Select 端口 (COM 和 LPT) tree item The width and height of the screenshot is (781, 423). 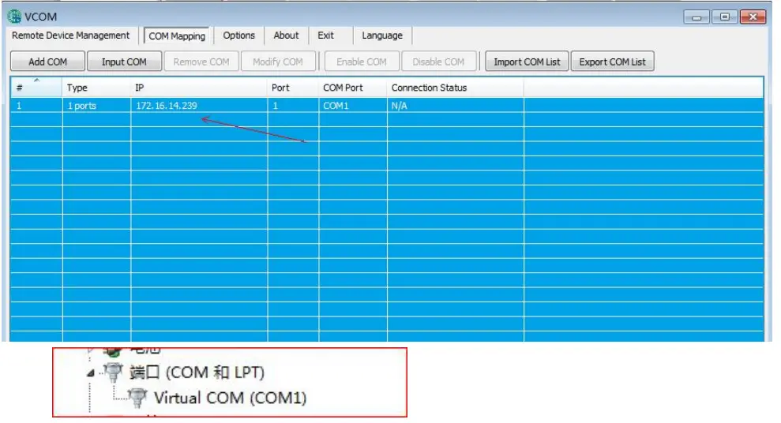tap(197, 372)
